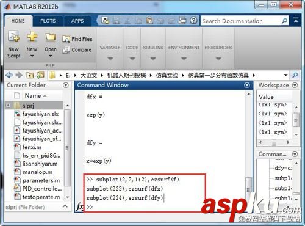The image size is (305, 226).
Task: Click the Help question mark icon
Action: coord(193,20)
